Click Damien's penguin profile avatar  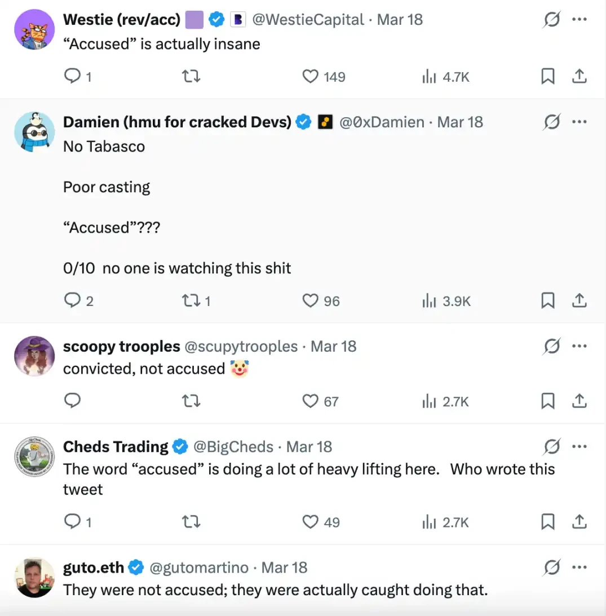click(34, 132)
